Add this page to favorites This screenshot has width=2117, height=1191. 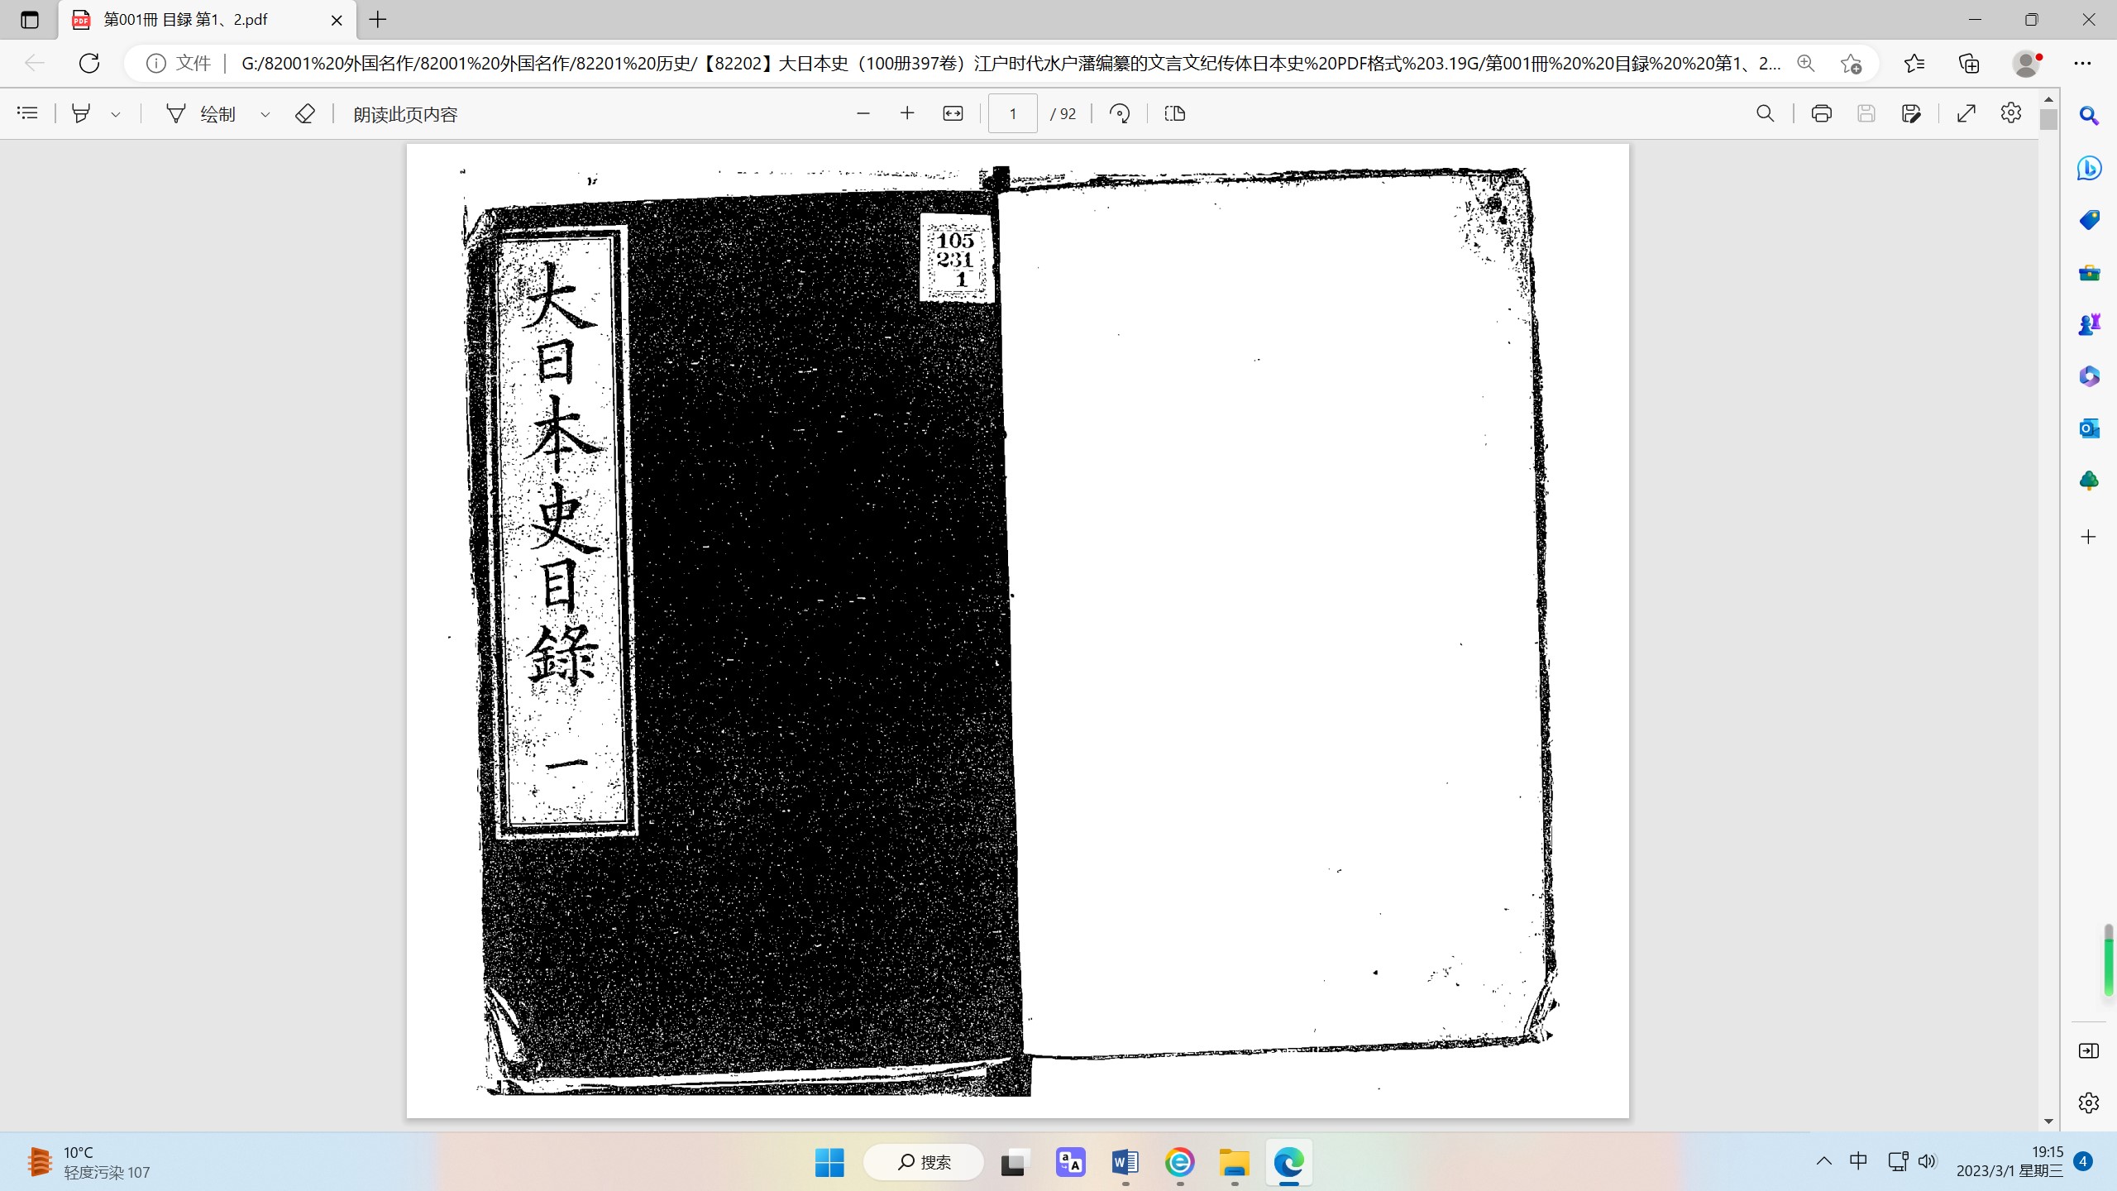[x=1852, y=64]
